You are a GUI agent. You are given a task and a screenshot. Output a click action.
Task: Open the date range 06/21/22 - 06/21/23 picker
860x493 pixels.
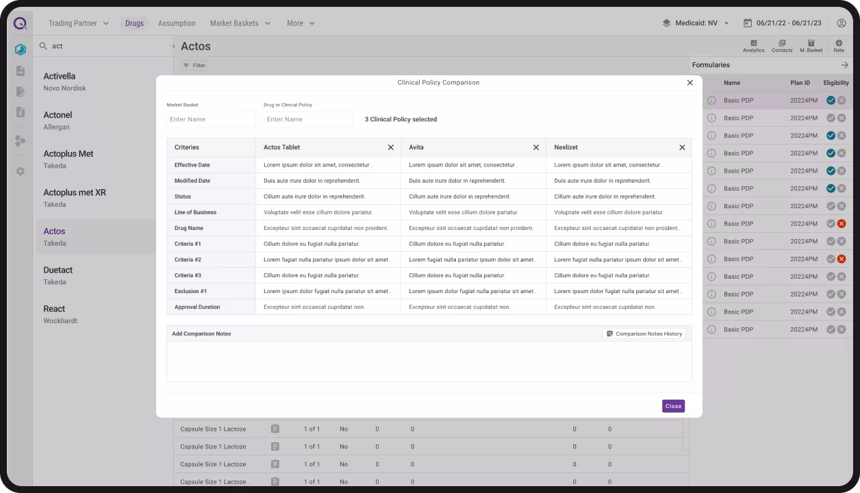783,23
